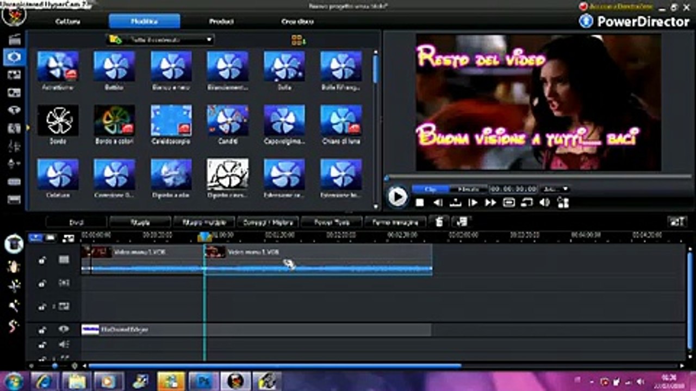Open the Voice-Over Recording Room

pos(14,163)
